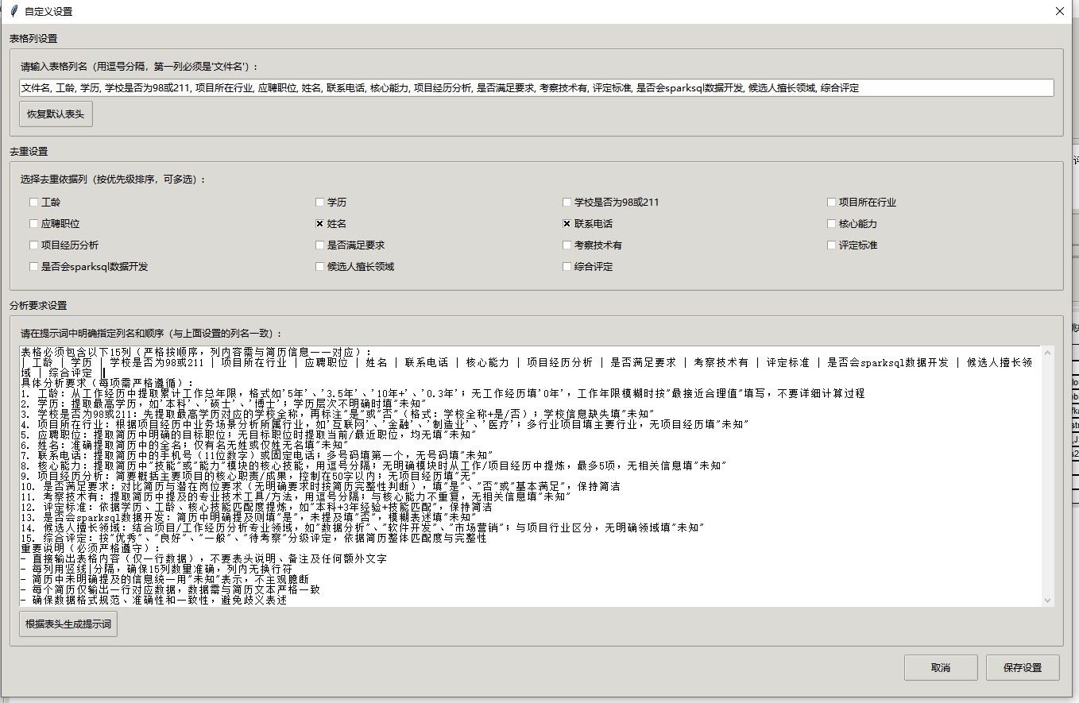Click the '表格列设置' section heading
Viewport: 1079px width, 703px height.
pos(33,39)
